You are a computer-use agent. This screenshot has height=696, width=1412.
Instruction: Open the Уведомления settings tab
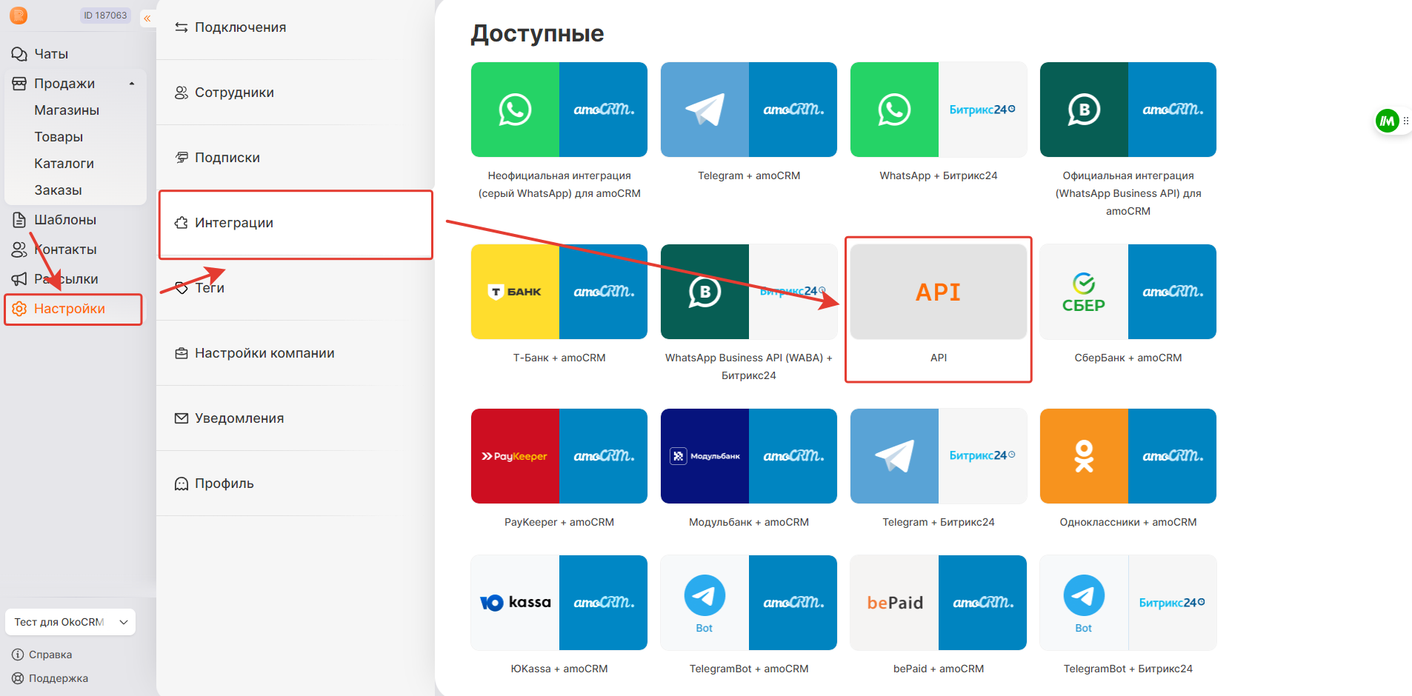295,418
